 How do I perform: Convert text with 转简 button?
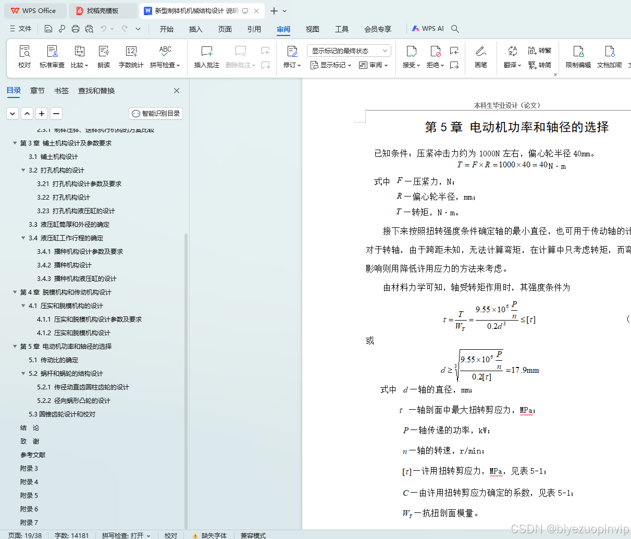(x=540, y=65)
